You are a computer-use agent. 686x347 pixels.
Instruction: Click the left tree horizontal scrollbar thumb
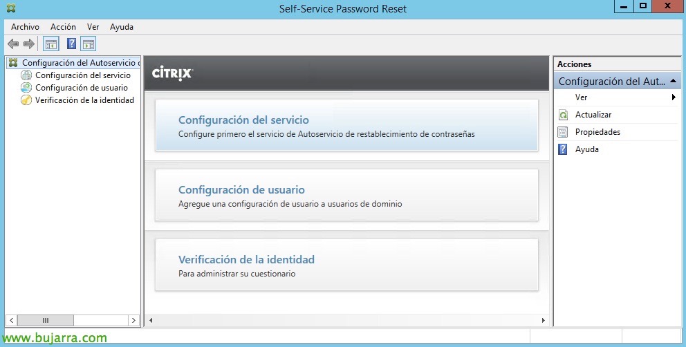[46, 320]
